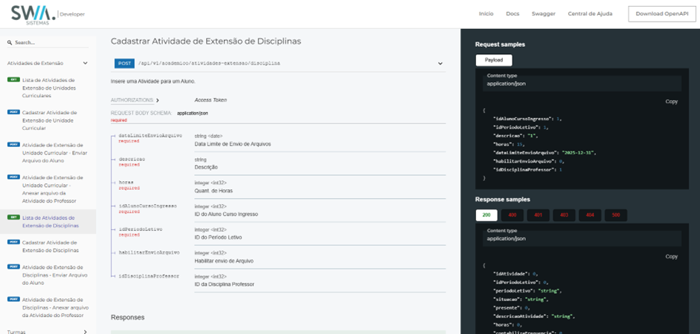Image resolution: width=700 pixels, height=334 pixels.
Task: Collapse the Atividades de Extensão section
Action: tap(86, 63)
